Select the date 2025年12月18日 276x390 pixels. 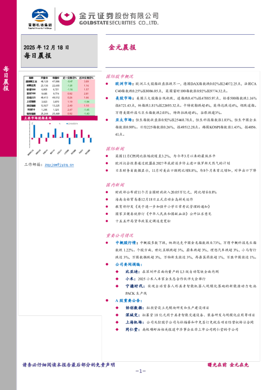click(x=46, y=48)
